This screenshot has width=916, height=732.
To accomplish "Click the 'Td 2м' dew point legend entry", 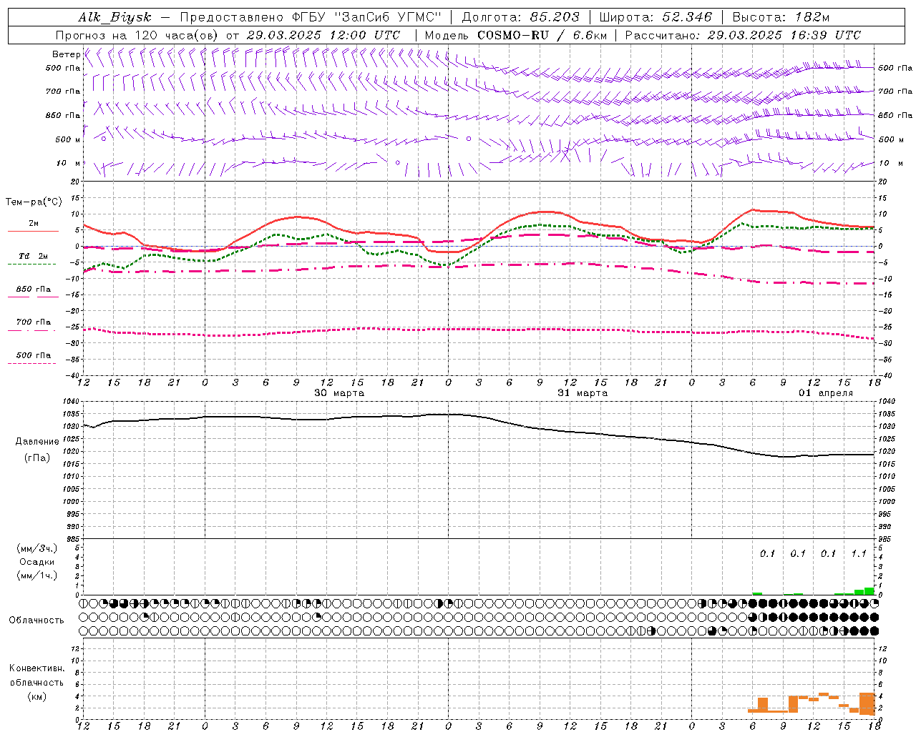I will [x=33, y=256].
